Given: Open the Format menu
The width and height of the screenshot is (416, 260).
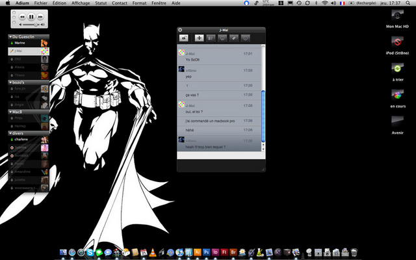Looking at the screenshot, I should click(139, 3).
